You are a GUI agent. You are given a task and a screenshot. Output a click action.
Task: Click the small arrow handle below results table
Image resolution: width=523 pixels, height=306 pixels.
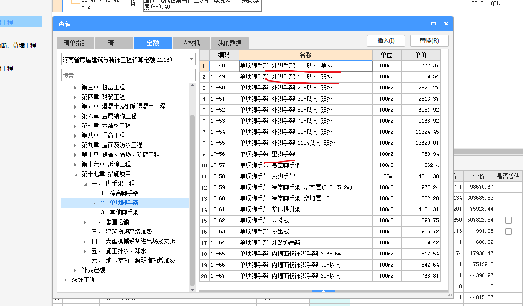(323, 291)
